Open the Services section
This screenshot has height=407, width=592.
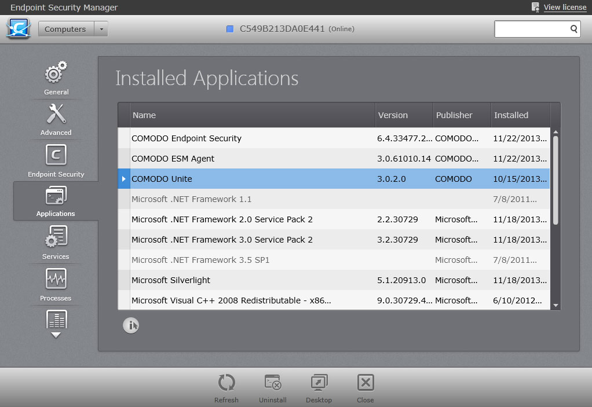point(56,241)
